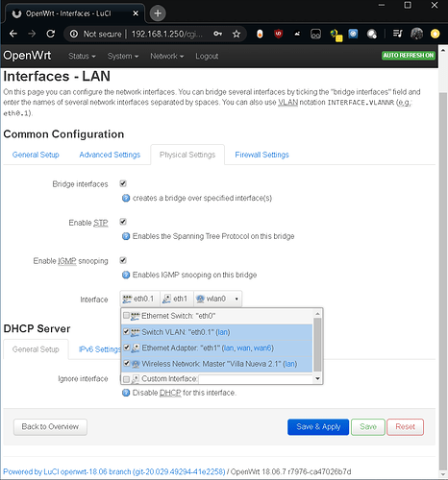Toggle the AUTO REFRESH ON badge
Viewport: 448px width, 480px height.
(409, 56)
